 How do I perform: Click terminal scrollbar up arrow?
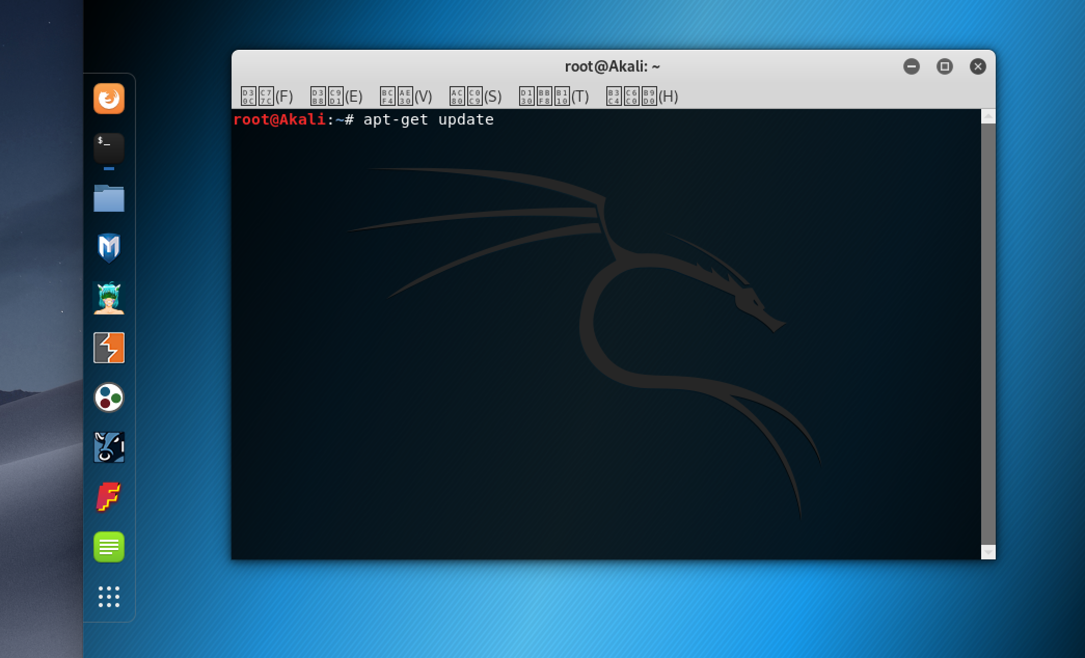988,116
